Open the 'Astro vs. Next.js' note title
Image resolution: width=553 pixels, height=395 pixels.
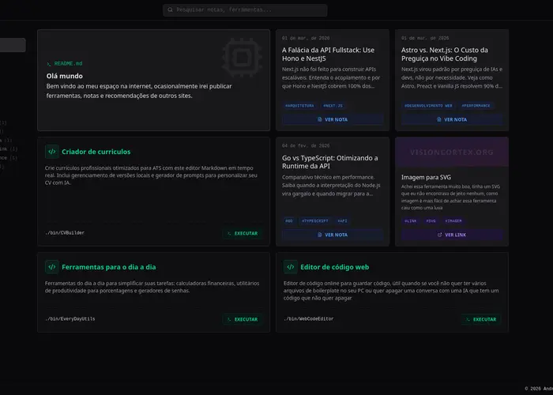pos(444,55)
